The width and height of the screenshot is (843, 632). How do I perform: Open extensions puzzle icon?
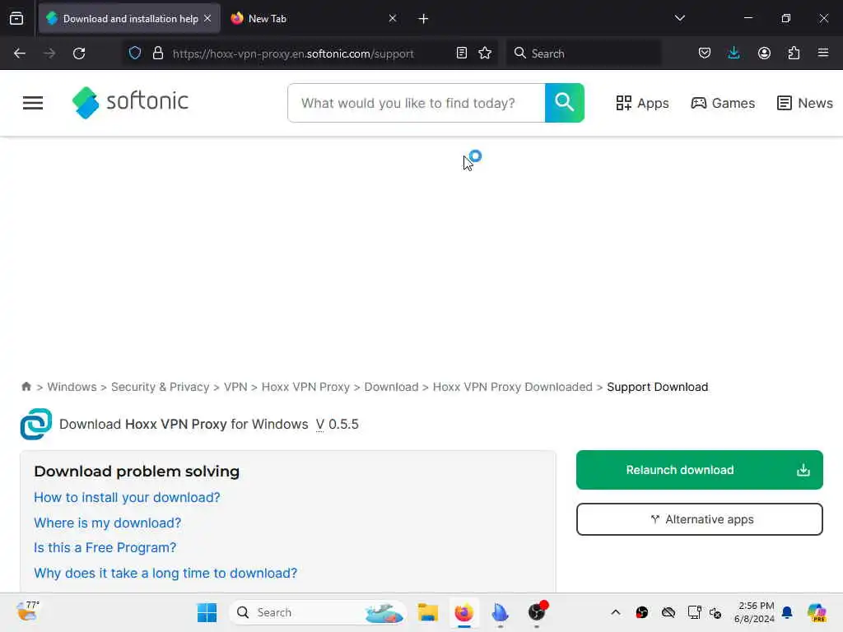[x=794, y=53]
